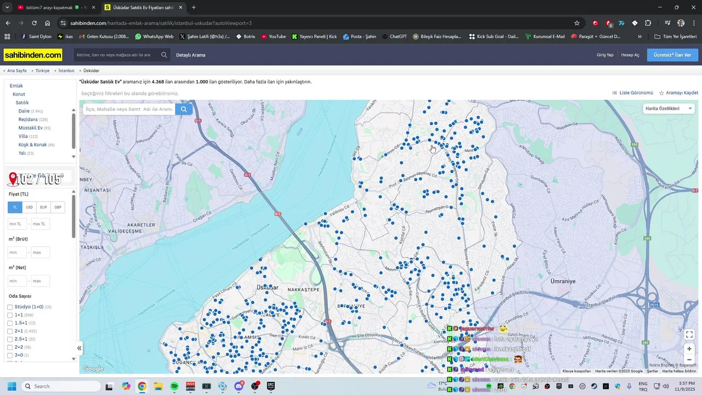The height and width of the screenshot is (395, 702).
Task: Select TL currency for price
Action: [15, 207]
